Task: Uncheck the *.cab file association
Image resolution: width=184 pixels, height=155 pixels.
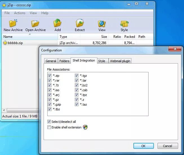Action: tap(77, 90)
